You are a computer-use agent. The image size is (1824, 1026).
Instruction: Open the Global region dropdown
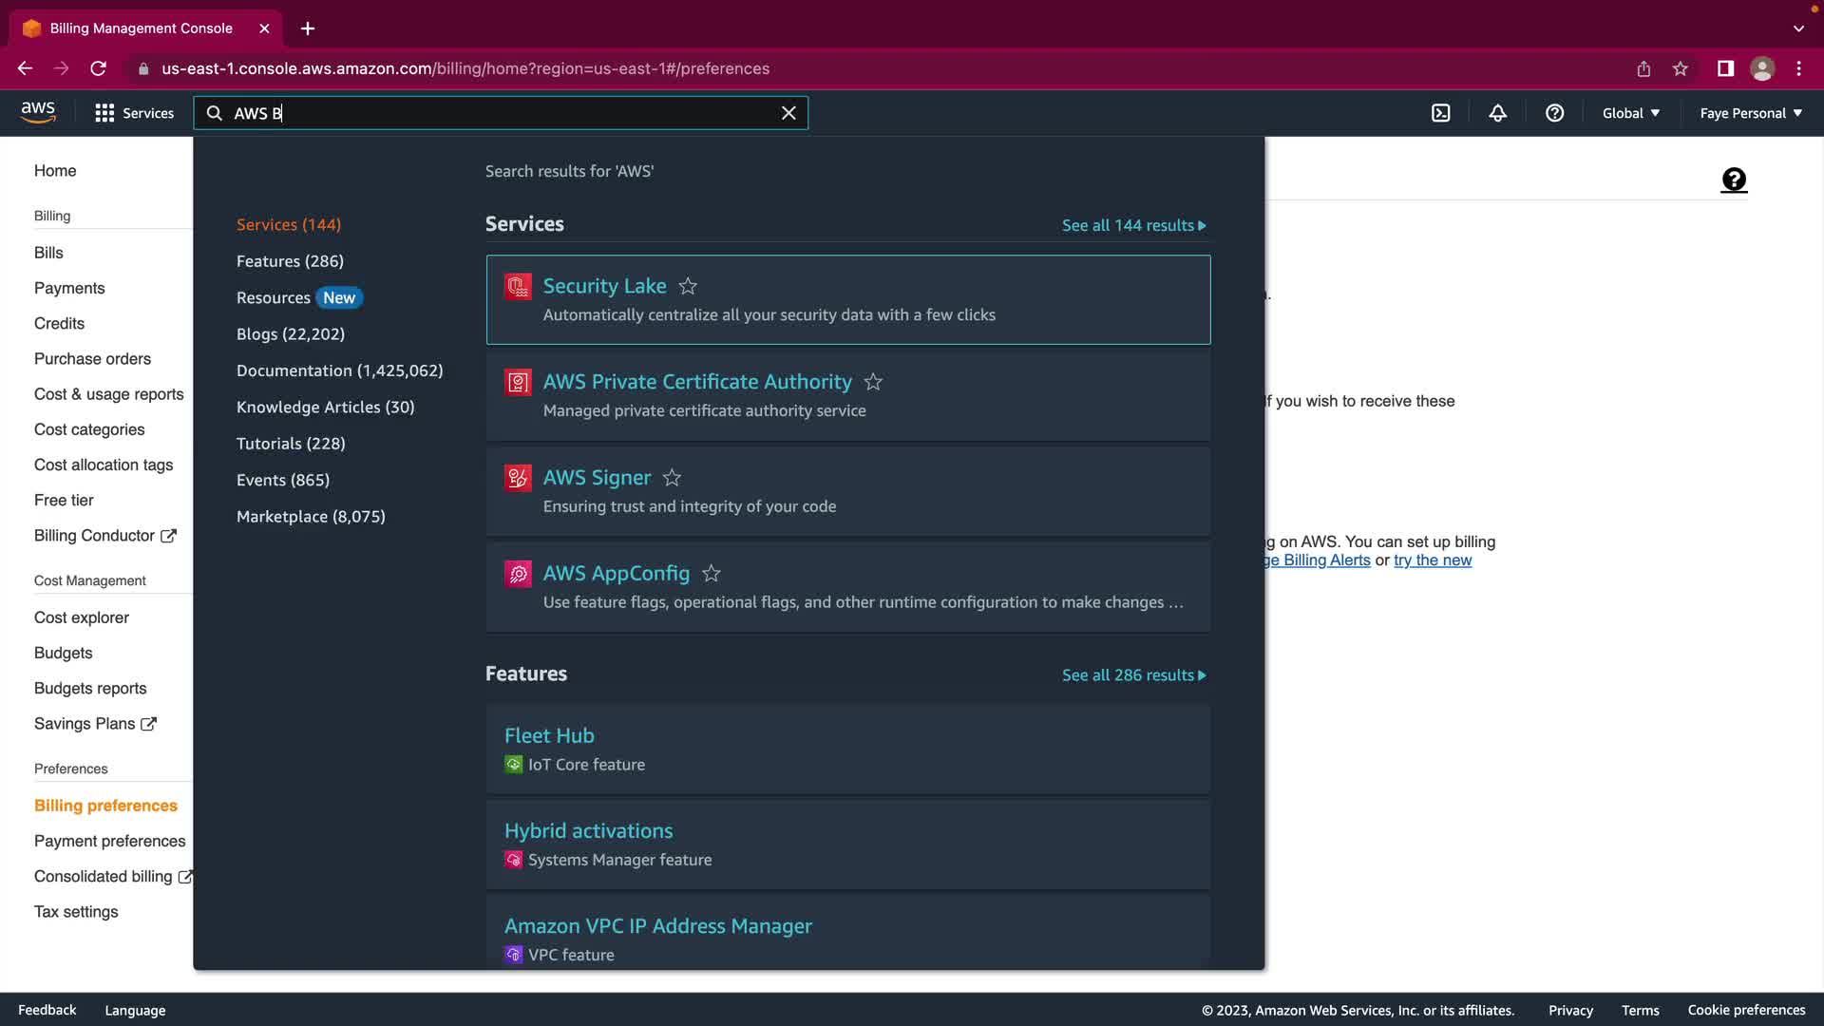point(1630,113)
